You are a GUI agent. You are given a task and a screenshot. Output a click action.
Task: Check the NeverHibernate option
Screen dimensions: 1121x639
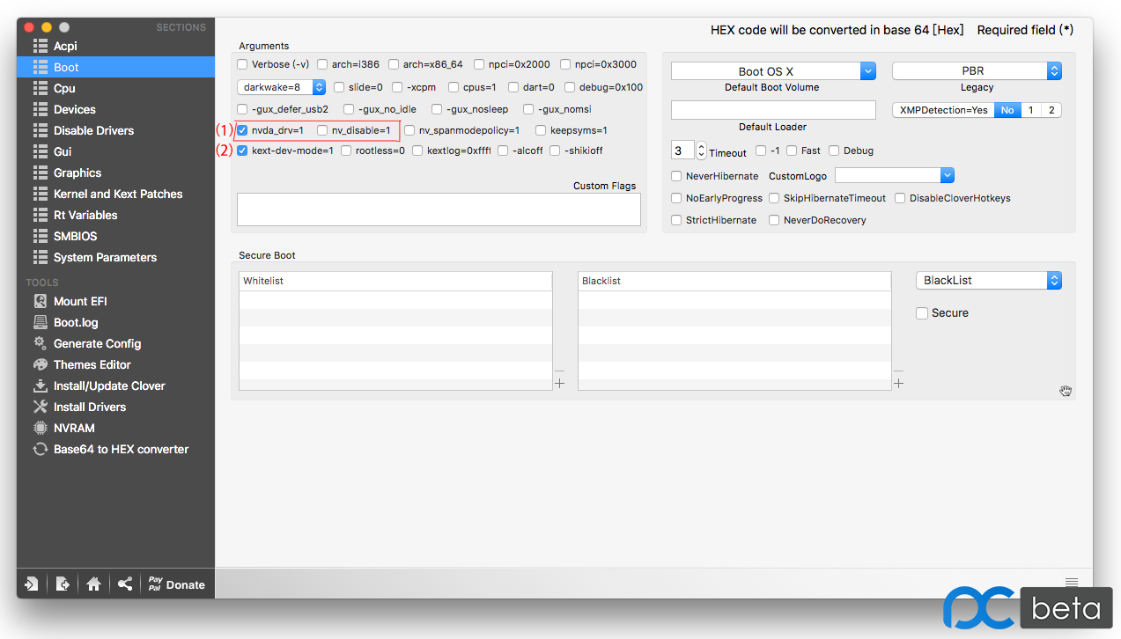coord(676,176)
